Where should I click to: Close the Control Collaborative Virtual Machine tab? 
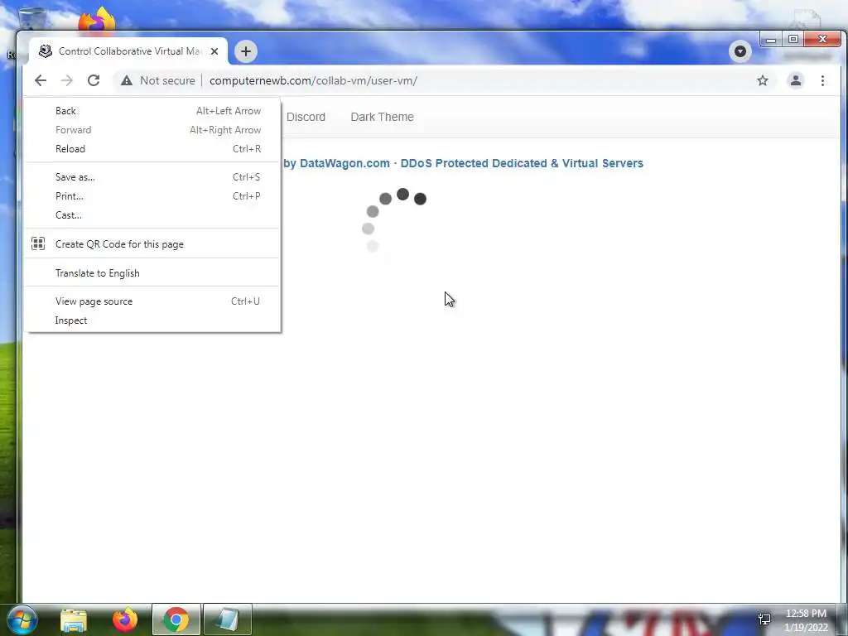point(214,51)
